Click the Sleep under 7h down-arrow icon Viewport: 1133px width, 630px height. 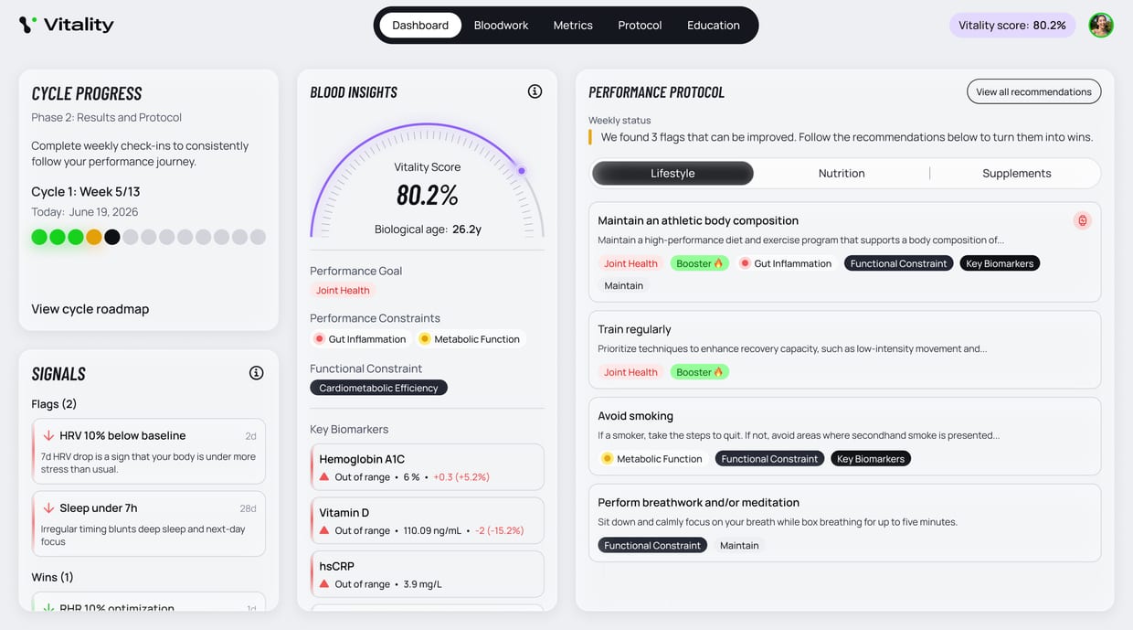[48, 508]
